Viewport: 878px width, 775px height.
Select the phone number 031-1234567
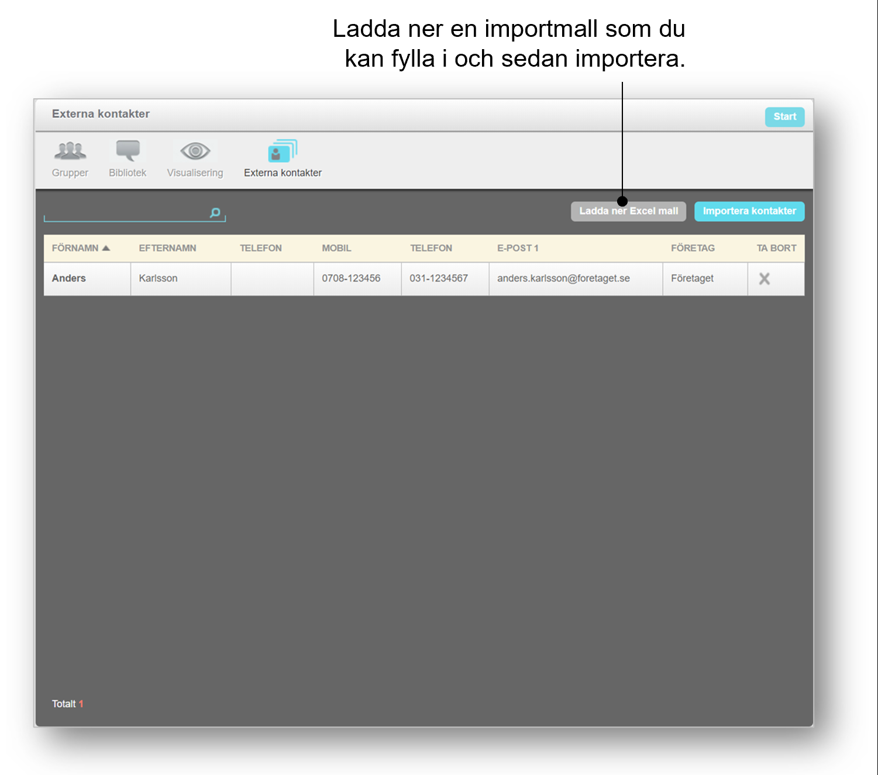[x=439, y=278]
